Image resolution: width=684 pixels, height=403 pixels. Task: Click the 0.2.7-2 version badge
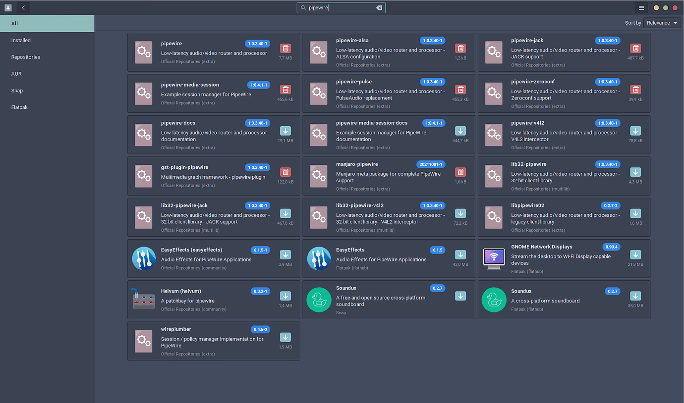point(611,205)
